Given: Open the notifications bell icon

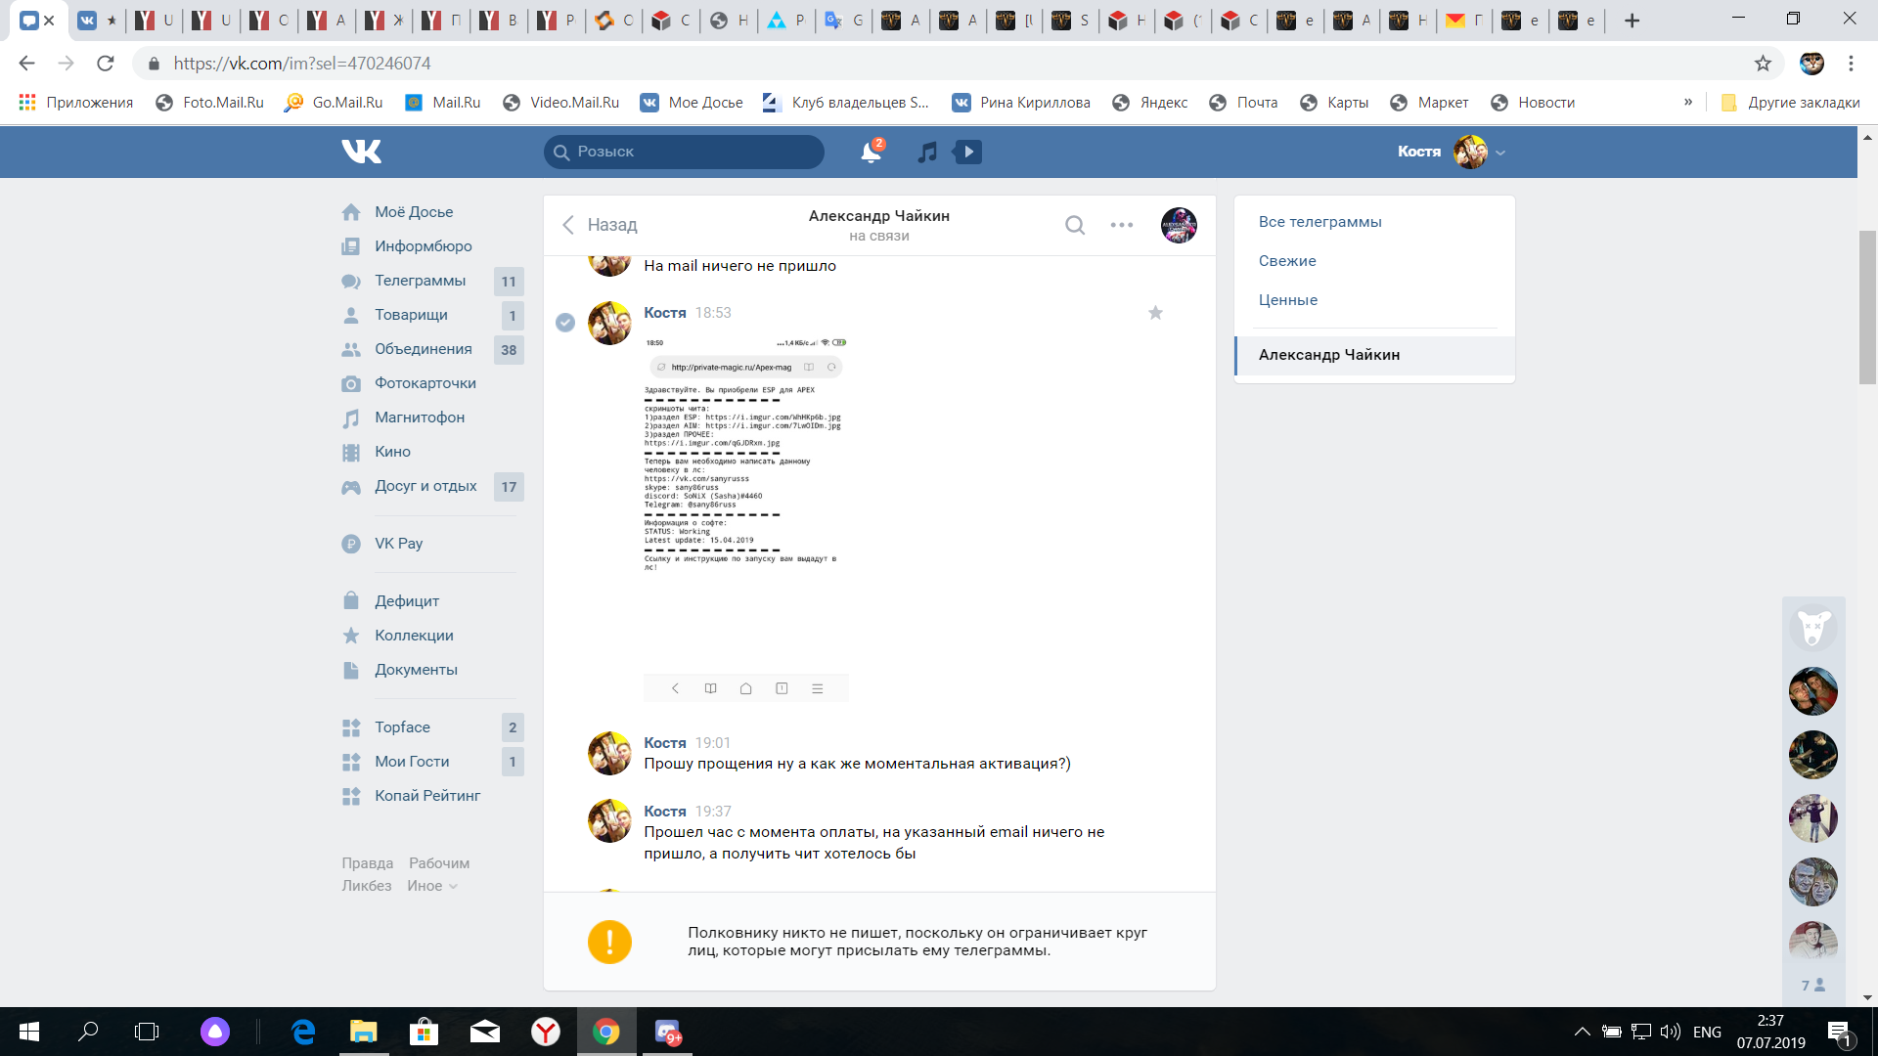Looking at the screenshot, I should 870,152.
